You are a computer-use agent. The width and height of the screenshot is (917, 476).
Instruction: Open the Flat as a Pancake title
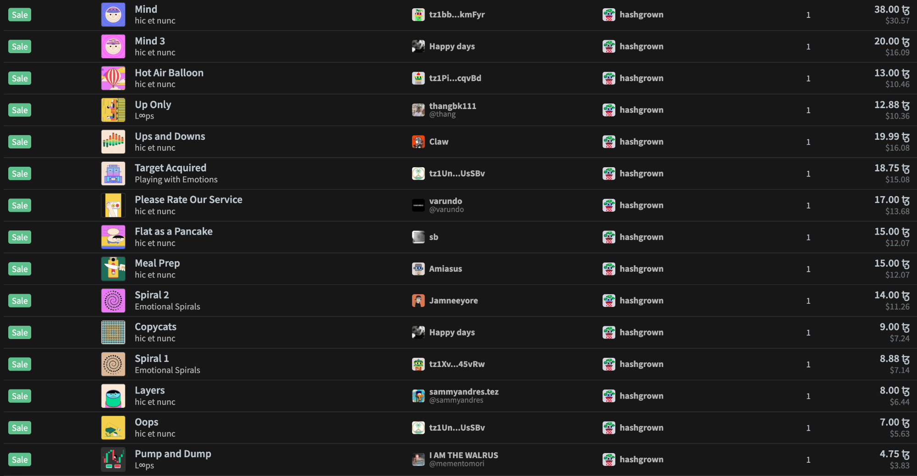coord(173,231)
